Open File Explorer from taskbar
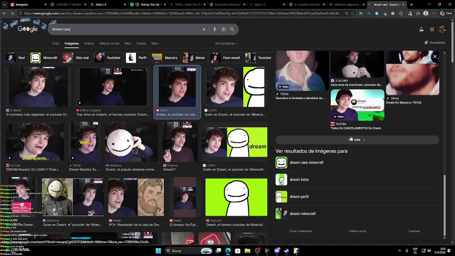Viewport: 455px width, 256px height. pos(247,251)
